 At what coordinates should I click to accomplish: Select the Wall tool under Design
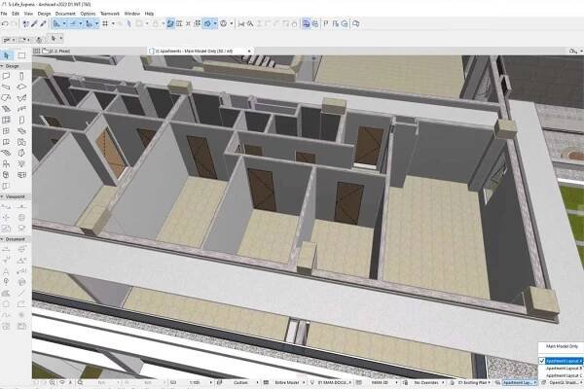pos(7,75)
